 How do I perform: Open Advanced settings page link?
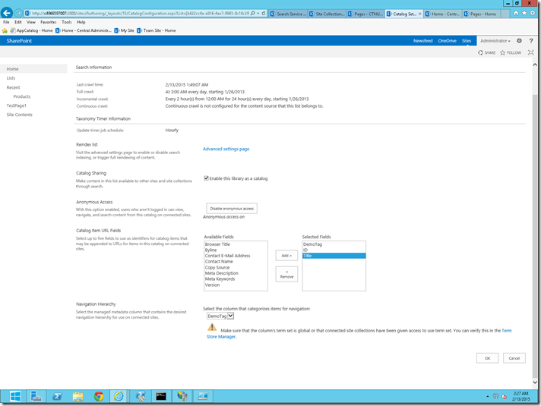[x=226, y=149]
